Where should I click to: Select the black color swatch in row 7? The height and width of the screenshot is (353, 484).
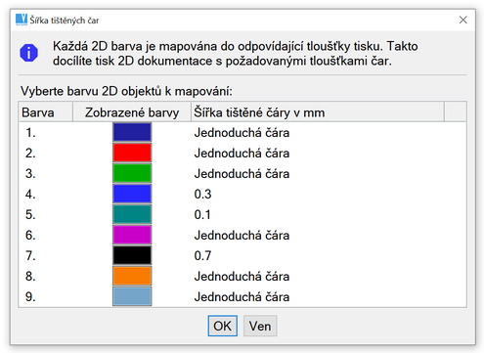pyautogui.click(x=132, y=255)
